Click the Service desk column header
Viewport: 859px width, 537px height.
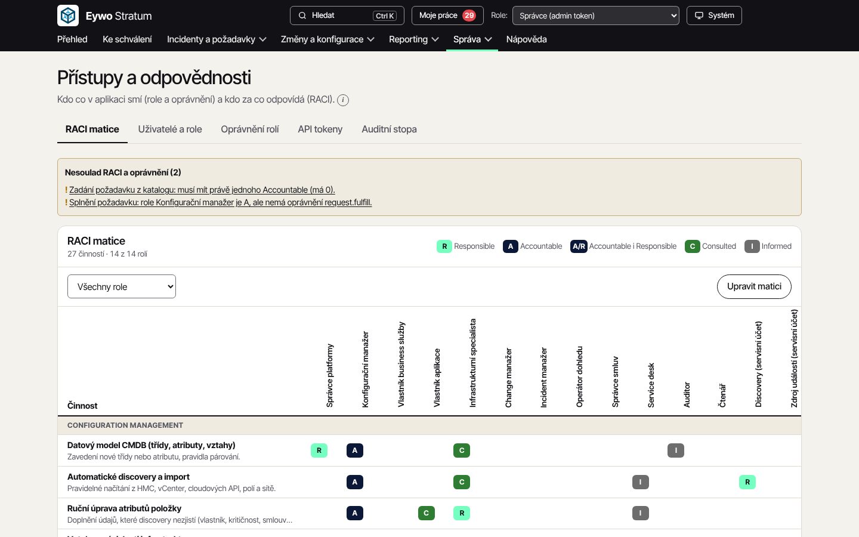point(651,385)
